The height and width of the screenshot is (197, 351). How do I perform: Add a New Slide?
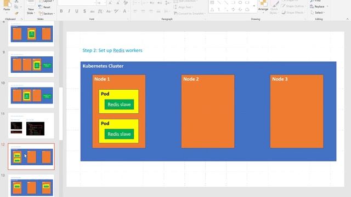31,8
